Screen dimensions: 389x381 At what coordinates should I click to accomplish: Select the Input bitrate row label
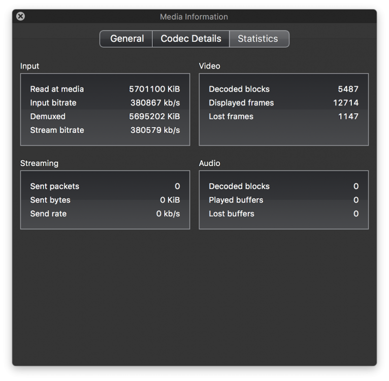[53, 103]
